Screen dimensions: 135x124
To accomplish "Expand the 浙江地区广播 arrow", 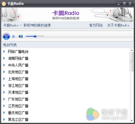I will 4,85.
